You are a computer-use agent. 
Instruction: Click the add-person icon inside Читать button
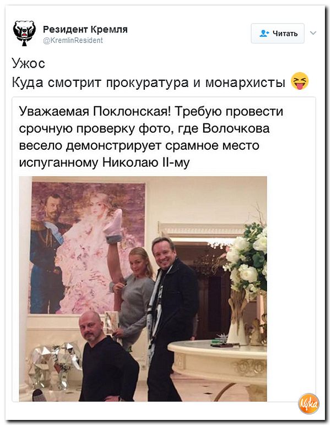point(264,34)
